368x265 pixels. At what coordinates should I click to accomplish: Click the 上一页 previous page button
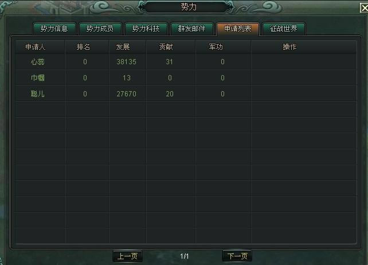(x=128, y=256)
